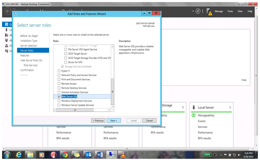The height and width of the screenshot is (160, 260).
Task: Click roles list scroll-right arrow
Action: coord(109,110)
